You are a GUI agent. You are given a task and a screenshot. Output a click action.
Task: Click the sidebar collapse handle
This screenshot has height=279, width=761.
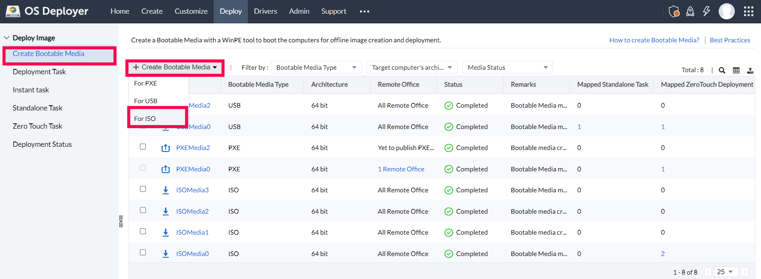coord(121,221)
